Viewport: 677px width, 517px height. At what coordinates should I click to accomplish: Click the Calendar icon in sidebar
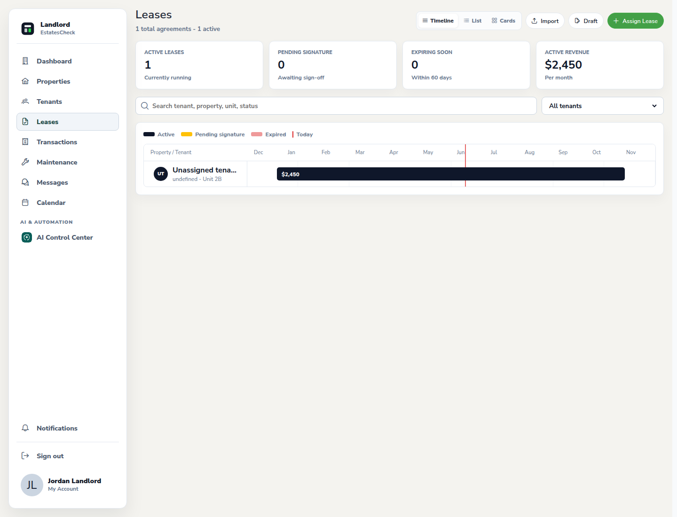pyautogui.click(x=25, y=203)
